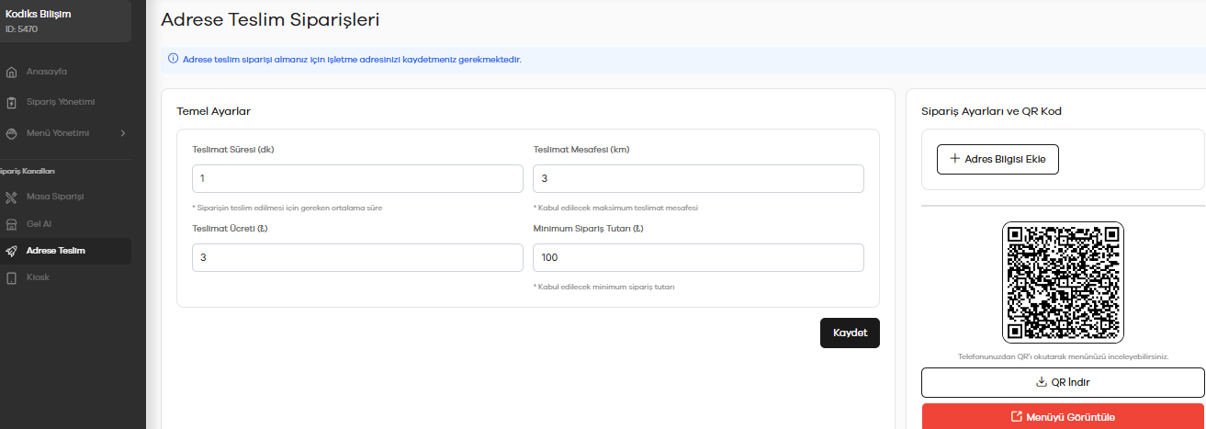Open Menüyü Görüntüle red button
Image resolution: width=1206 pixels, height=429 pixels.
tap(1063, 416)
